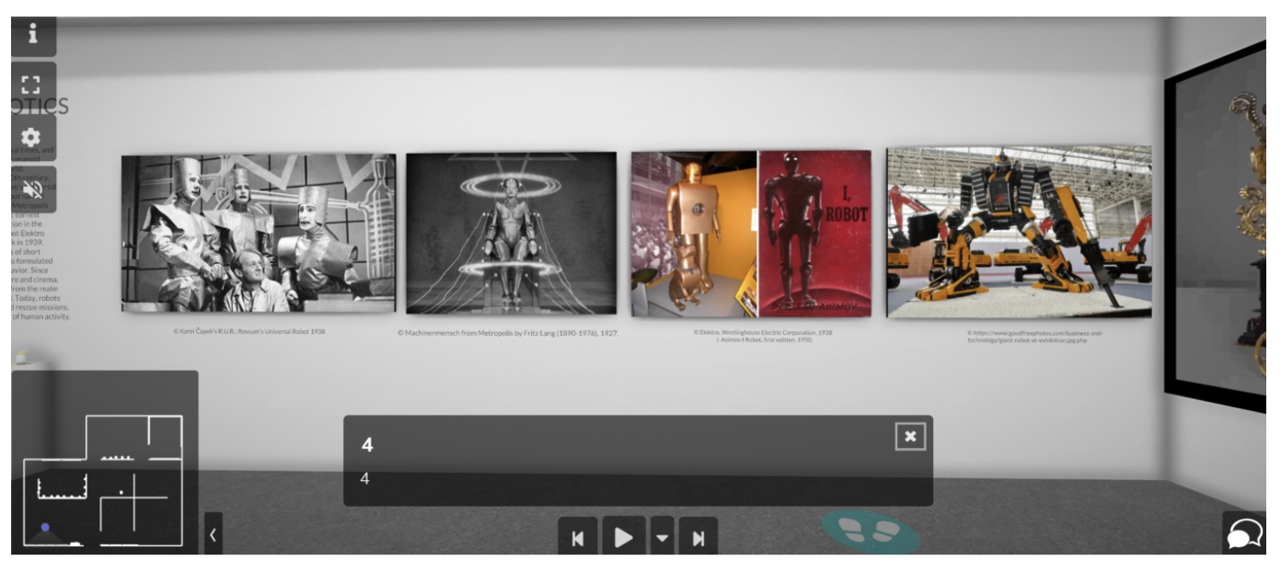Collapse the minimap panel chevron
The image size is (1281, 572).
click(213, 533)
